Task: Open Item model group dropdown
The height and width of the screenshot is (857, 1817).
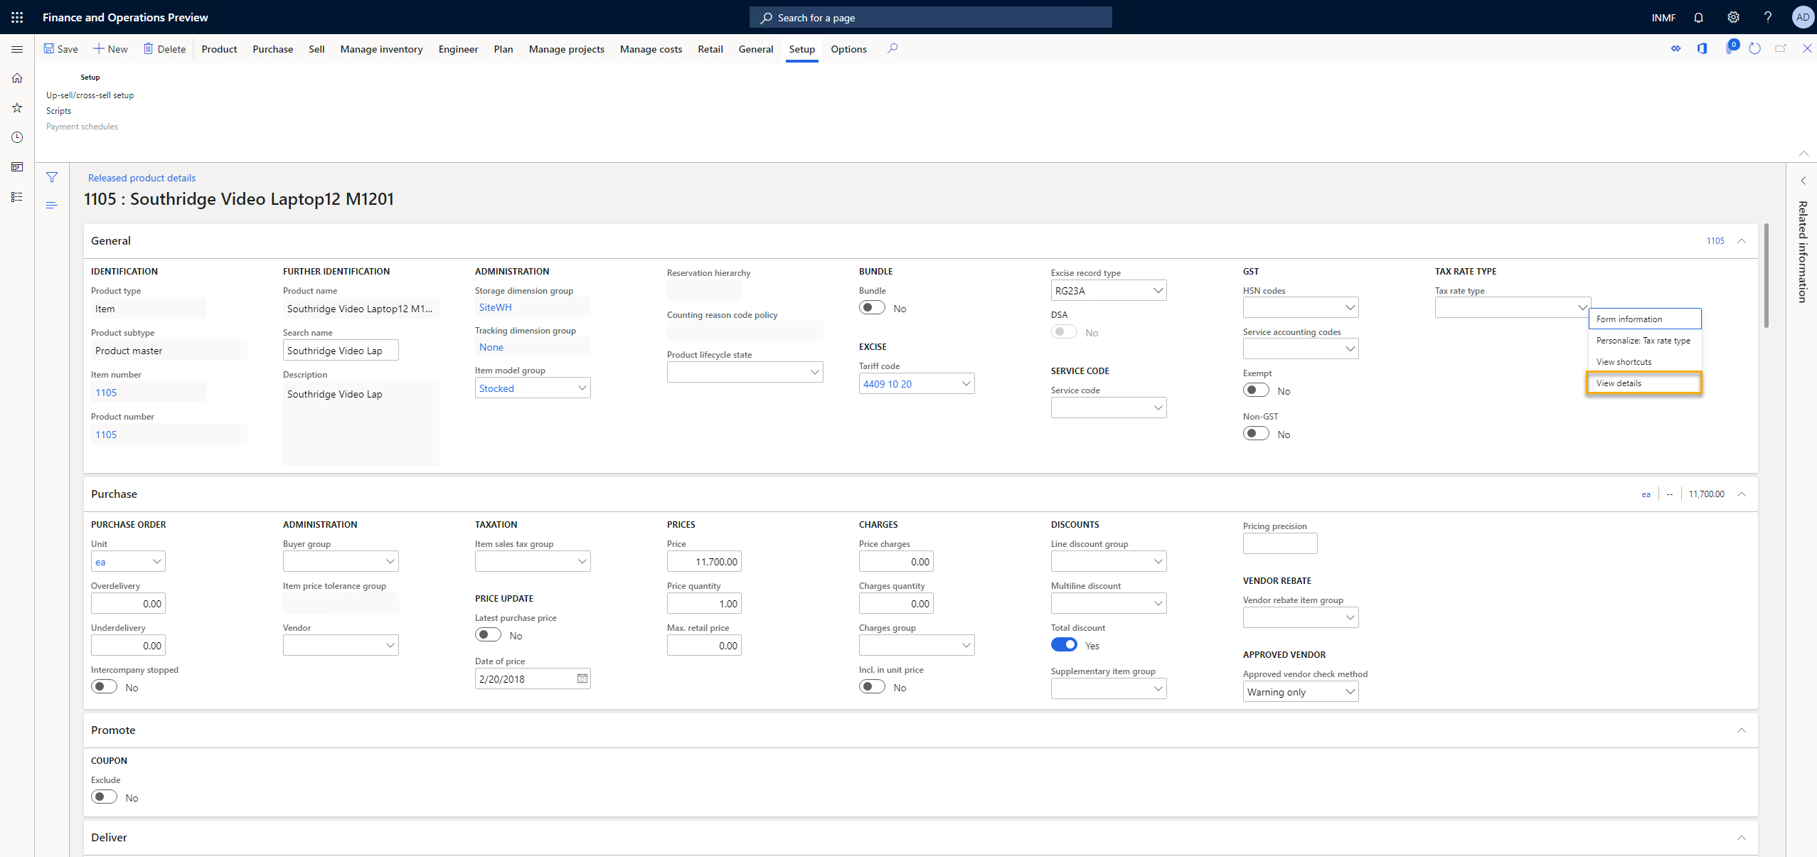Action: (x=582, y=388)
